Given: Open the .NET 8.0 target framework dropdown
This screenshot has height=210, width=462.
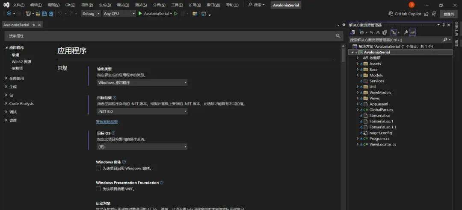Looking at the screenshot, I should tap(142, 111).
